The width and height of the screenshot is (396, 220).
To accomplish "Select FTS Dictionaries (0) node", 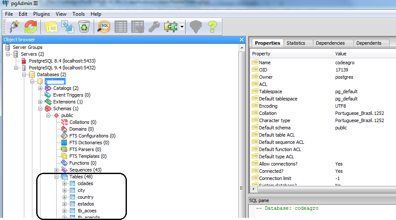I will pyautogui.click(x=89, y=143).
